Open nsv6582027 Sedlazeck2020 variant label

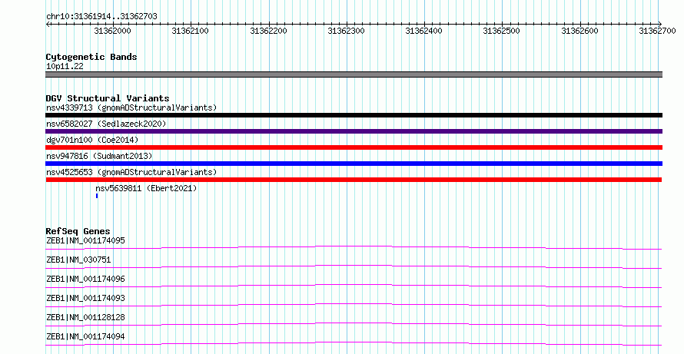[x=106, y=124]
